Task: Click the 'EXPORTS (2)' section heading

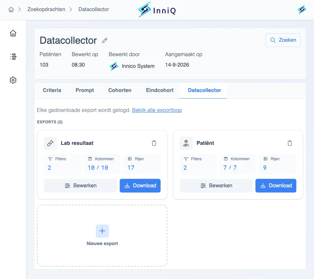Action: (50, 122)
